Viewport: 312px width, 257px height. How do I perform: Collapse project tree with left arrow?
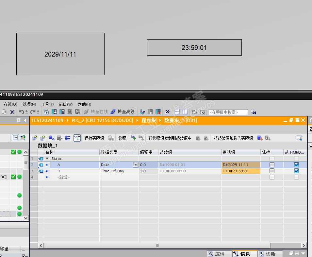click(x=25, y=120)
